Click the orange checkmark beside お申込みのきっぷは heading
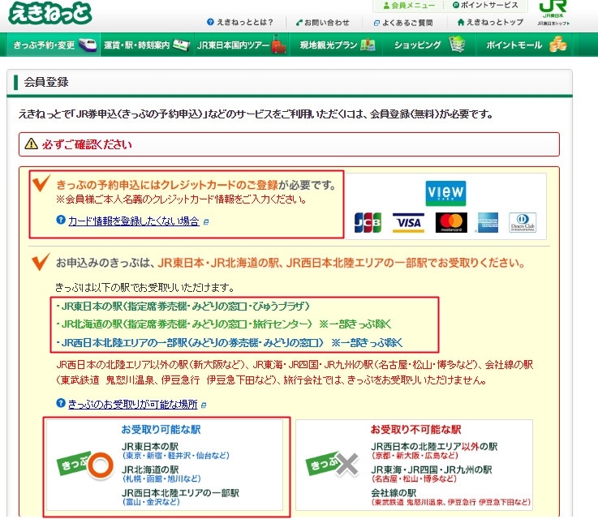 pyautogui.click(x=41, y=261)
